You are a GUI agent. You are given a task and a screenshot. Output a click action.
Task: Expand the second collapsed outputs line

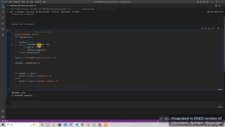tap(22, 24)
